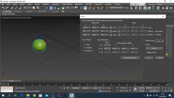Screen dimensions: 174x98
Task: Confirm the Array dialog with OK
Action: coord(149,58)
